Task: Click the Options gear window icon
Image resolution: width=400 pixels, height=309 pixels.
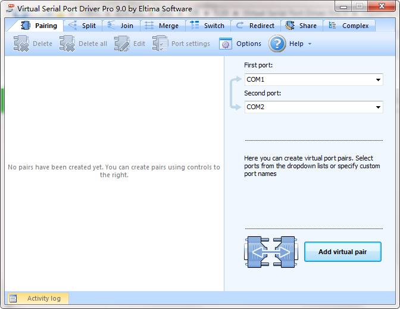Action: (x=226, y=44)
